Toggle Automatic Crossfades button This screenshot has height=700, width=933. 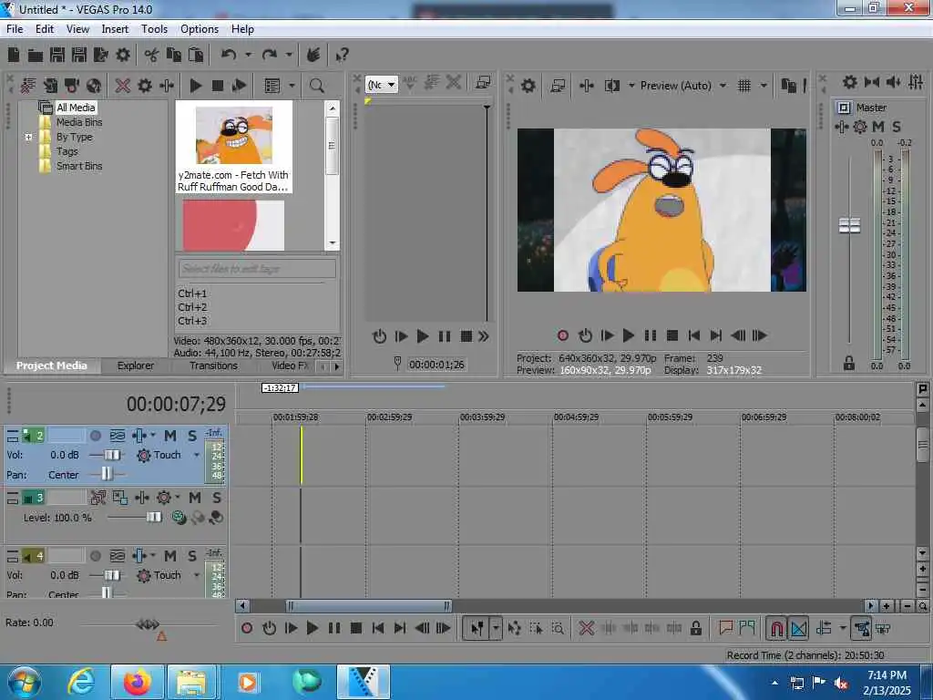(798, 628)
